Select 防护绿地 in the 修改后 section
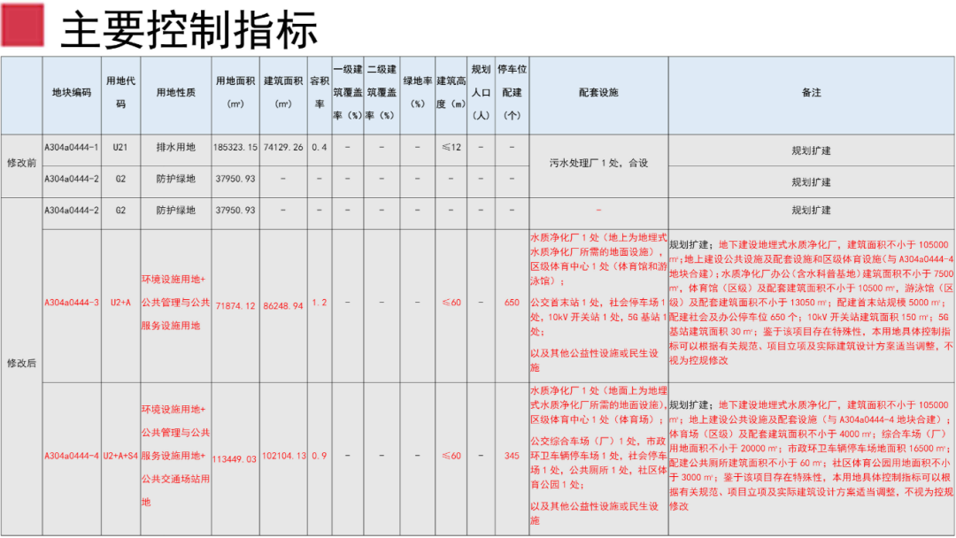This screenshot has height=538, width=956. [x=175, y=211]
